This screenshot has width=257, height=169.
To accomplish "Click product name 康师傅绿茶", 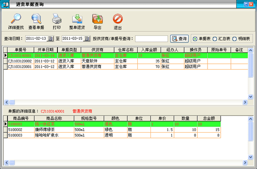I will (x=54, y=130).
